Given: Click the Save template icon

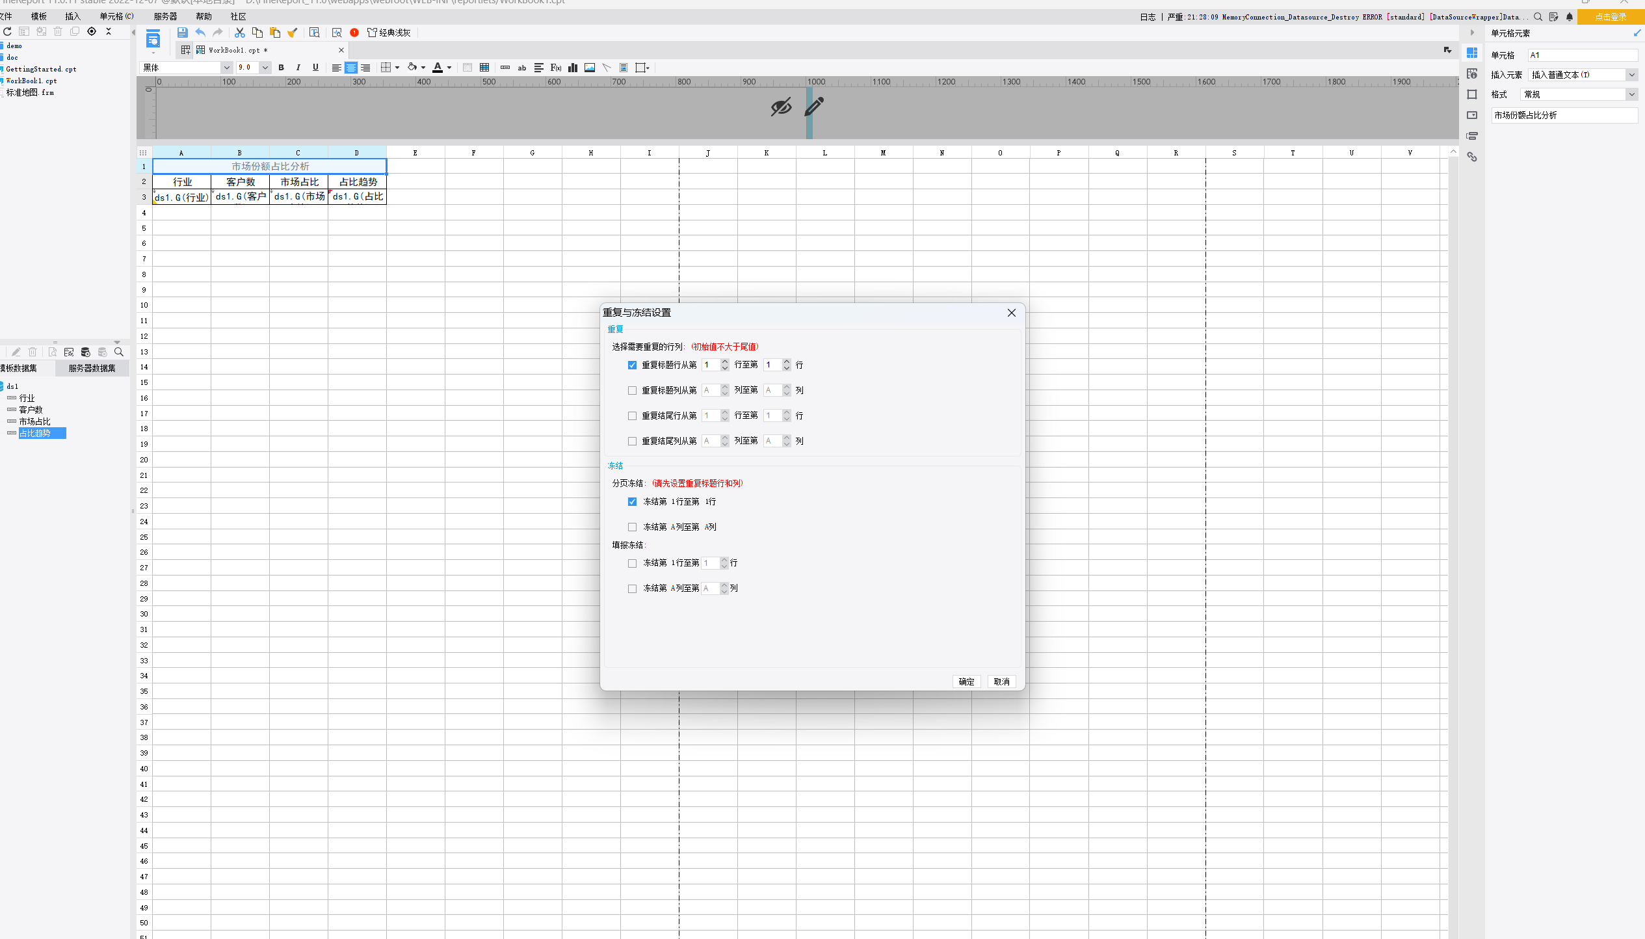Looking at the screenshot, I should point(182,33).
